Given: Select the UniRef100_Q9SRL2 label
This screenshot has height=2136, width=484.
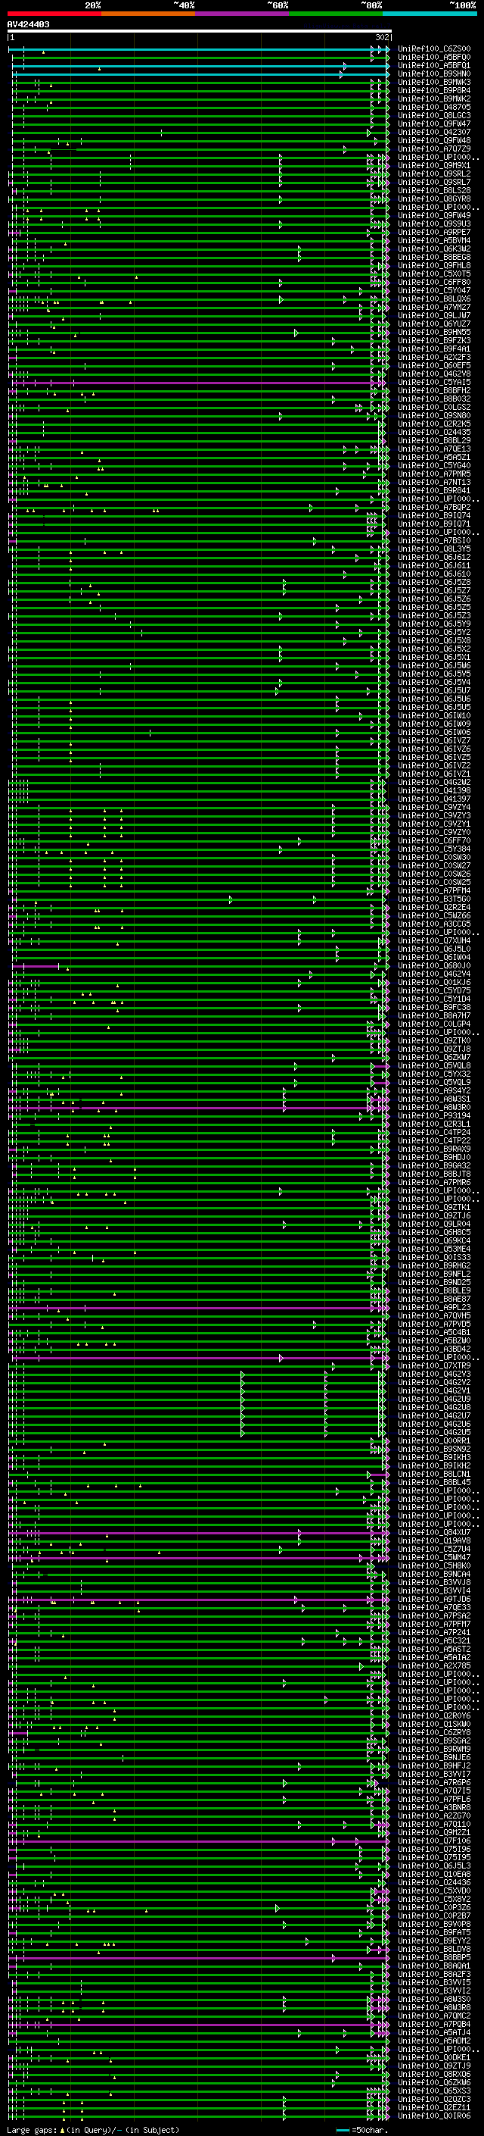Looking at the screenshot, I should (x=434, y=174).
